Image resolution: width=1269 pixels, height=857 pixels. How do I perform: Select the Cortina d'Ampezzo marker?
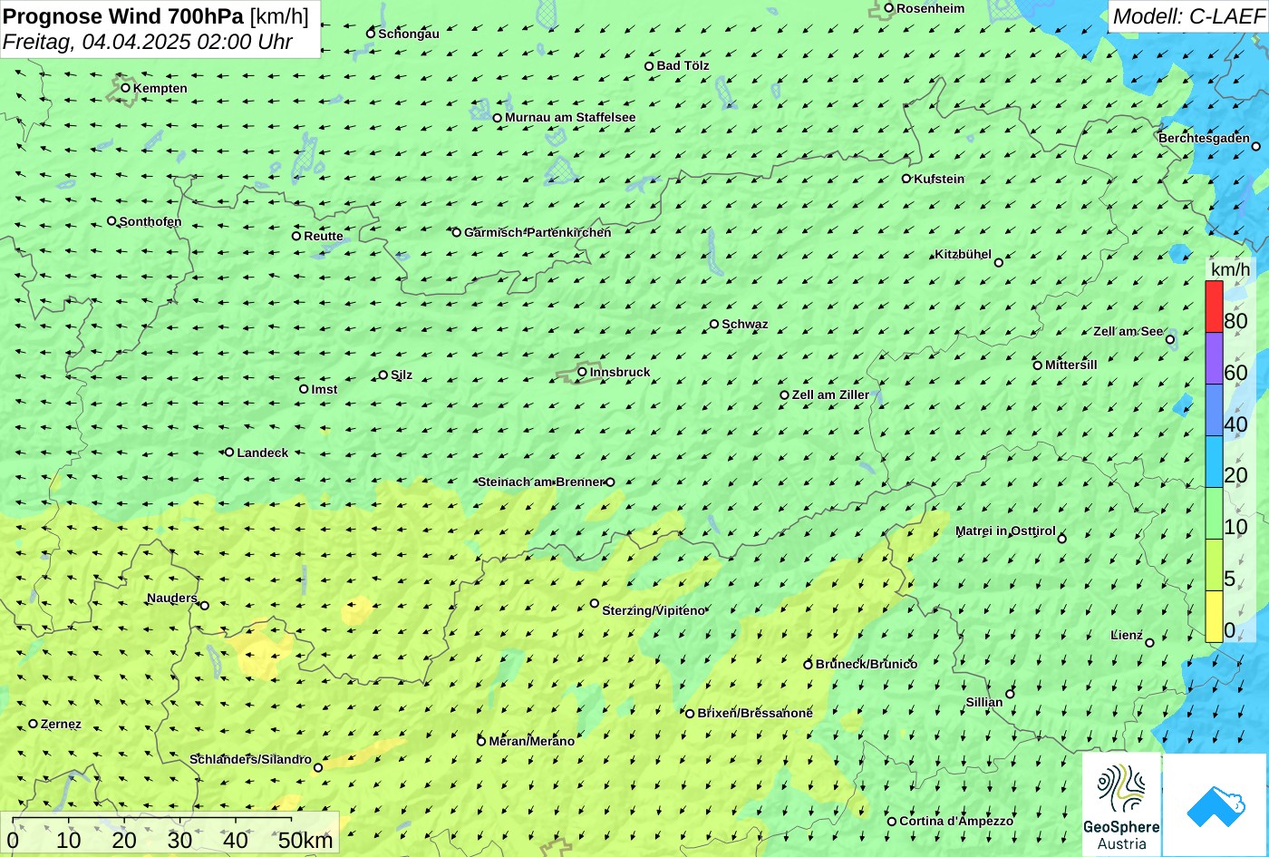point(892,822)
